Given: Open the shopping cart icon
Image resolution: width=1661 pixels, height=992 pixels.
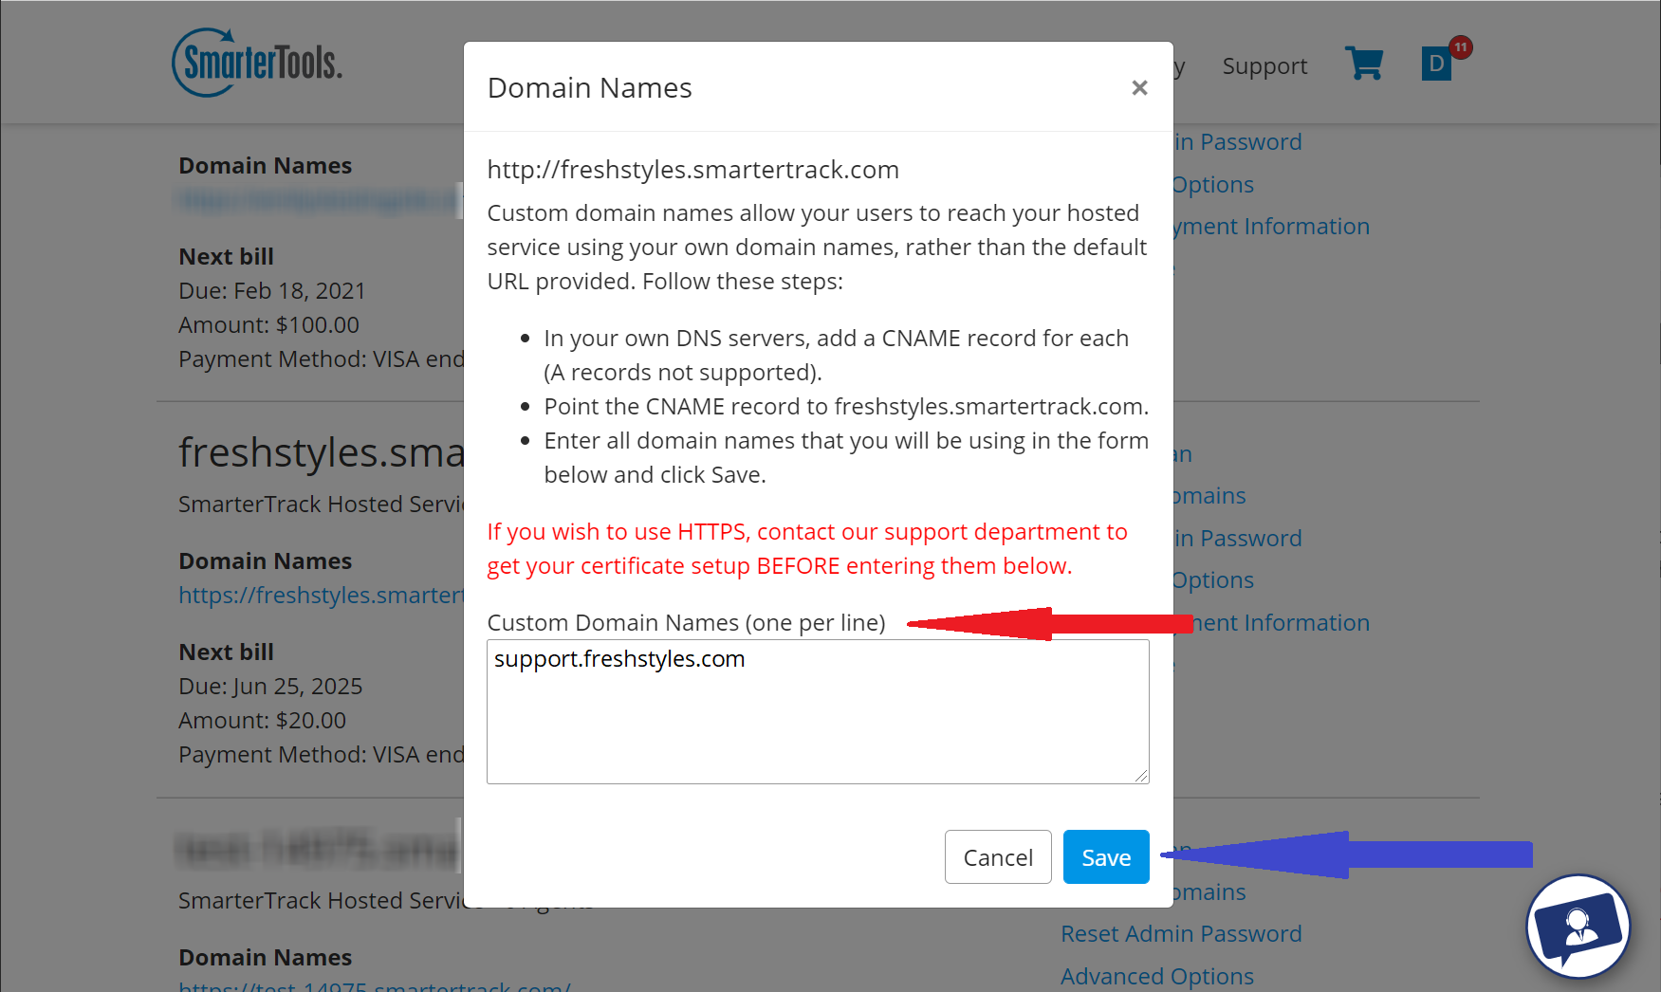Looking at the screenshot, I should point(1364,64).
